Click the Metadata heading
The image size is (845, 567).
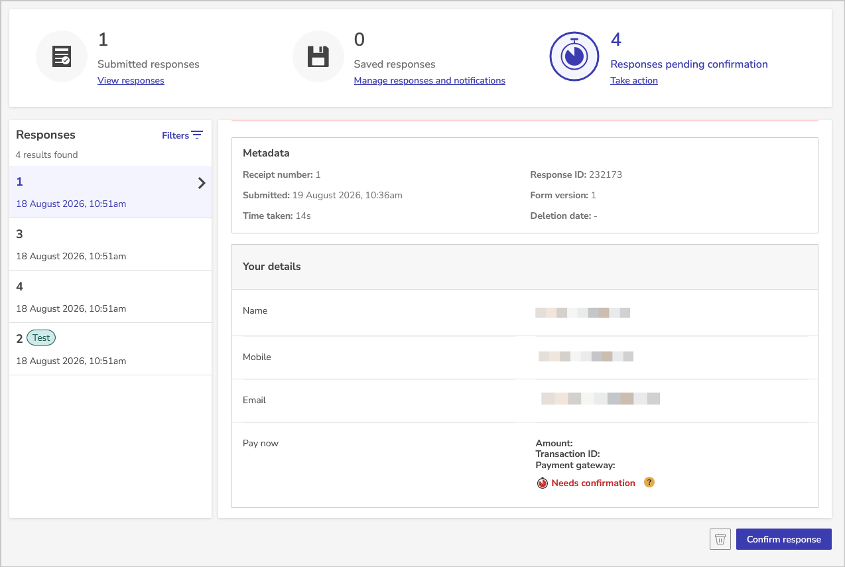[x=266, y=153]
